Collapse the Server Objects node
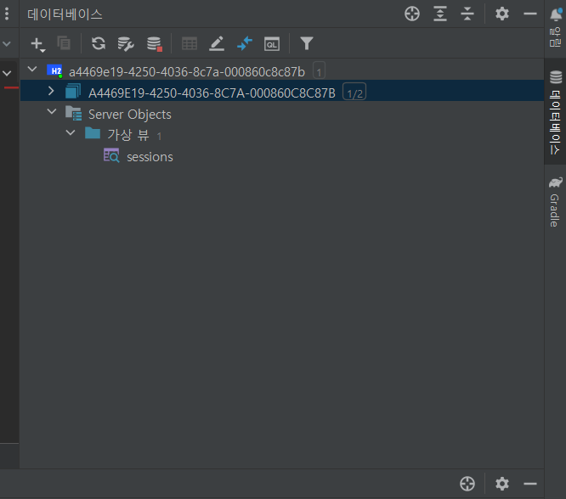The height and width of the screenshot is (499, 566). 52,112
